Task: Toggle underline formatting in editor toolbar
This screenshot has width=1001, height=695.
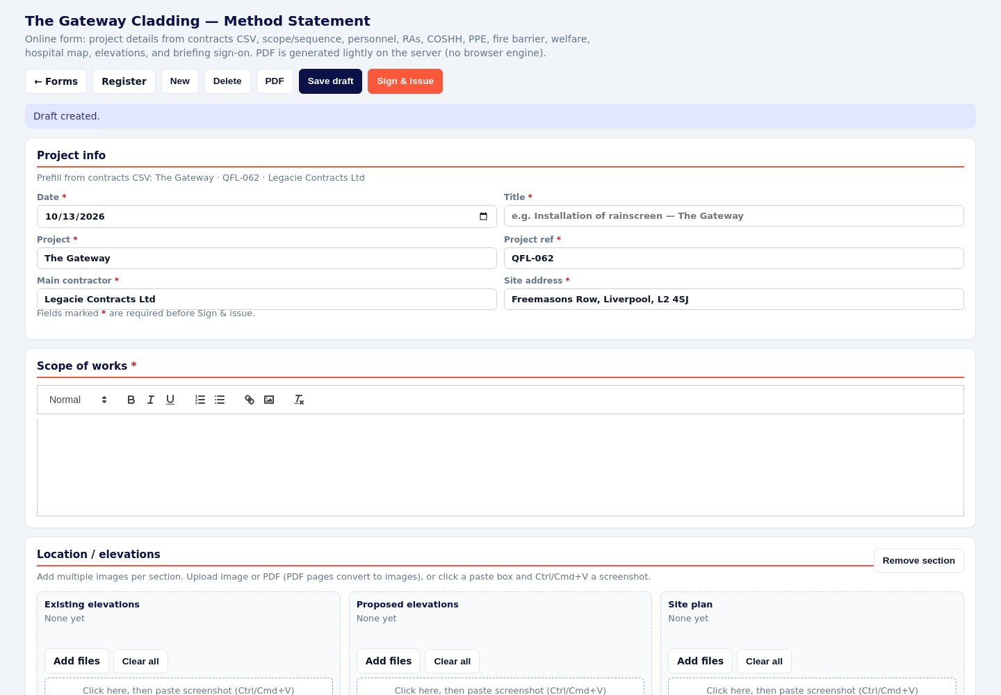Action: click(x=170, y=400)
